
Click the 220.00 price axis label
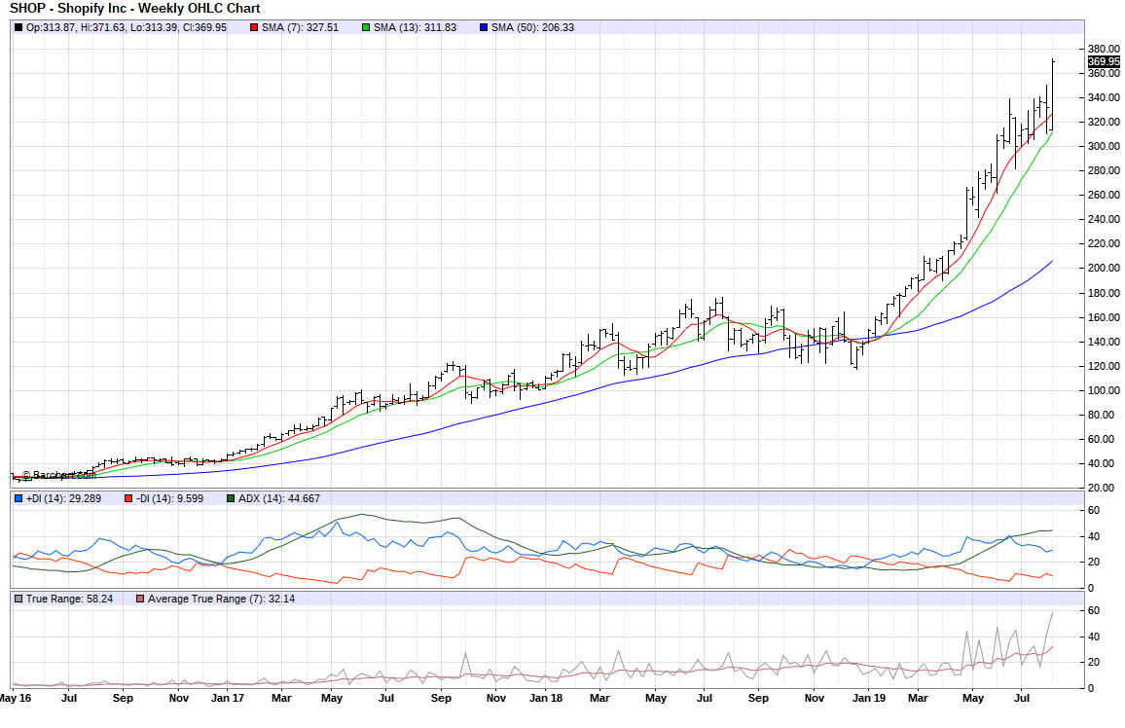click(1104, 244)
